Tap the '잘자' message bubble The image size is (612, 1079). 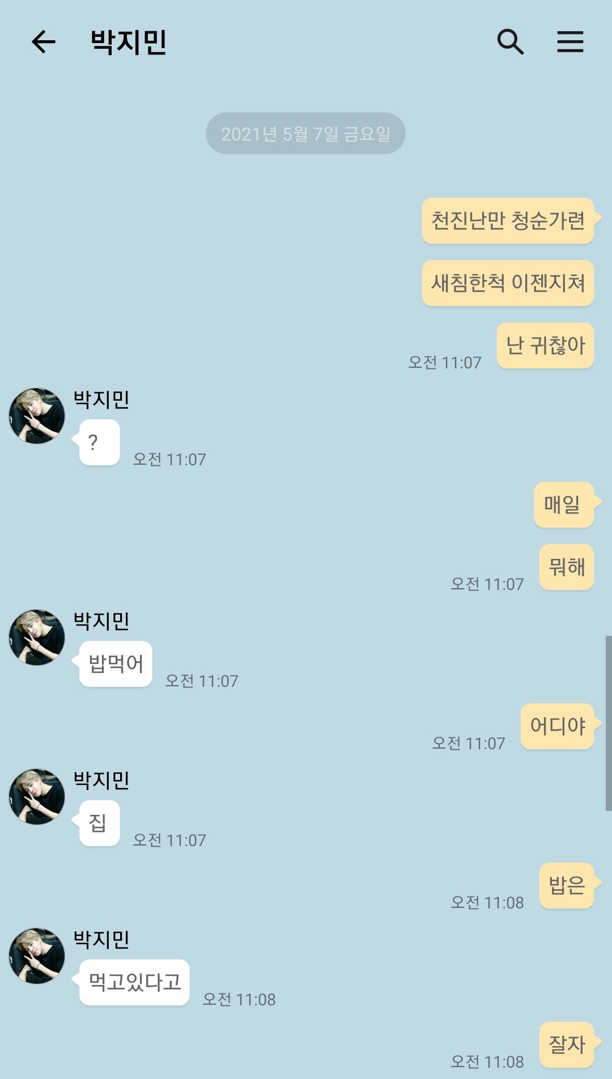[x=567, y=1045]
